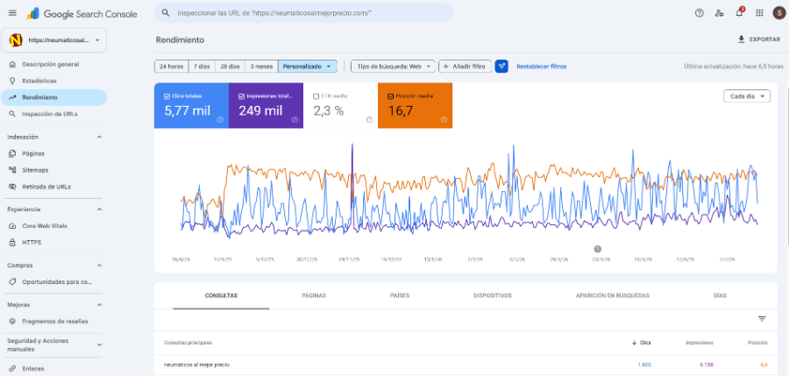
Task: Toggle the Posición media checkbox
Action: pos(390,96)
